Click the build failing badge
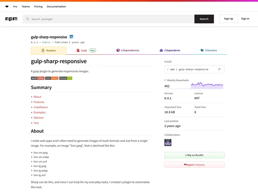 [x=37, y=78]
